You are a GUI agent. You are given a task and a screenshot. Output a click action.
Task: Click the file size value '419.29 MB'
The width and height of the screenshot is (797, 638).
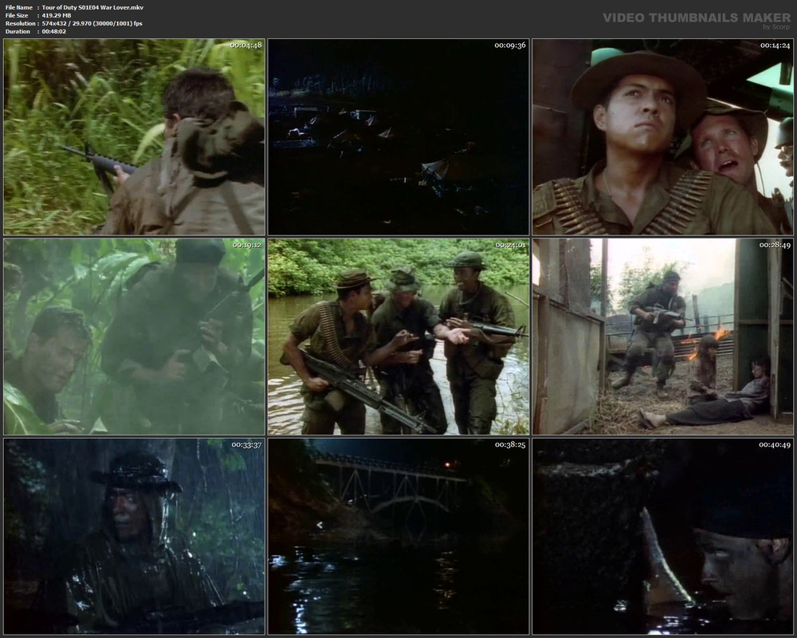(x=57, y=16)
